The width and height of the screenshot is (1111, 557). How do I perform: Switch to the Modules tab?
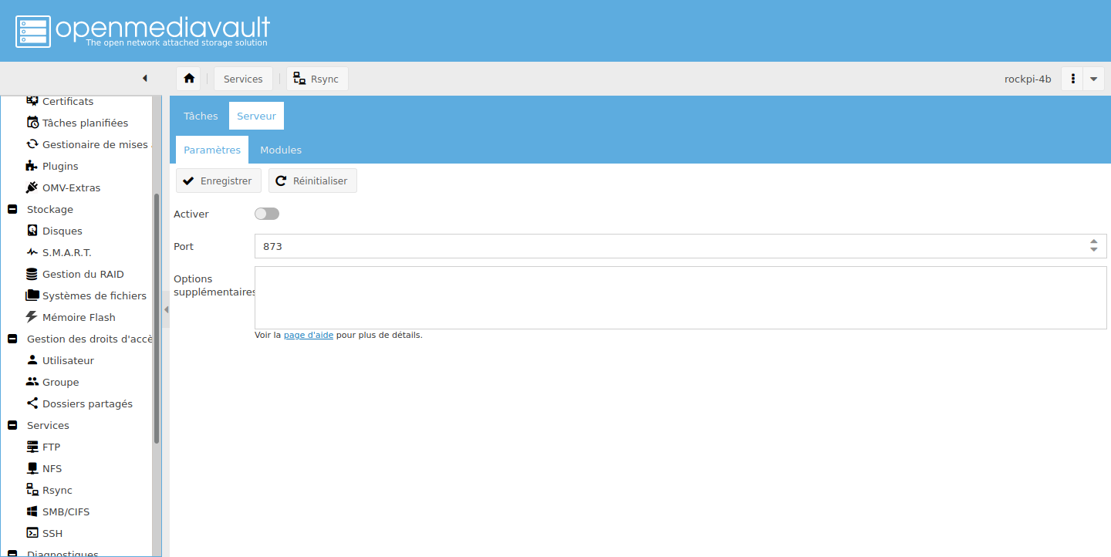pos(281,150)
